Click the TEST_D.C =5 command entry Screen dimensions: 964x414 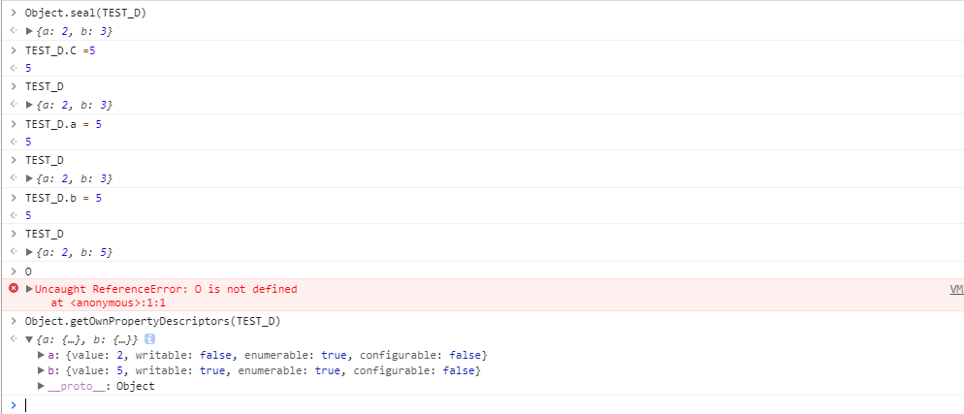[x=60, y=49]
